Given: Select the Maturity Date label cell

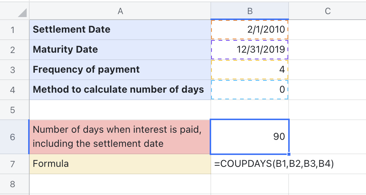Looking at the screenshot, I should click(120, 50).
